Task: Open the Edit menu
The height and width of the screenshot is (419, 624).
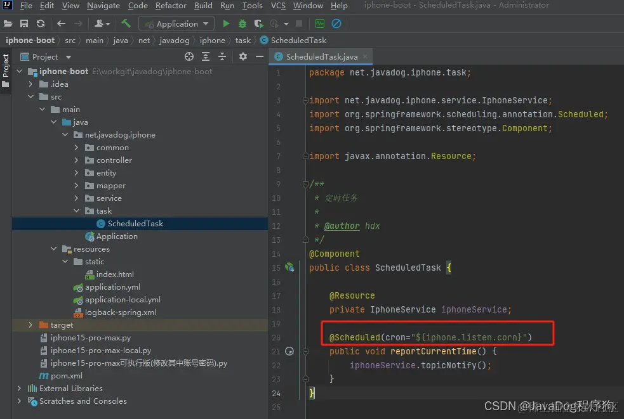Action: (x=46, y=6)
